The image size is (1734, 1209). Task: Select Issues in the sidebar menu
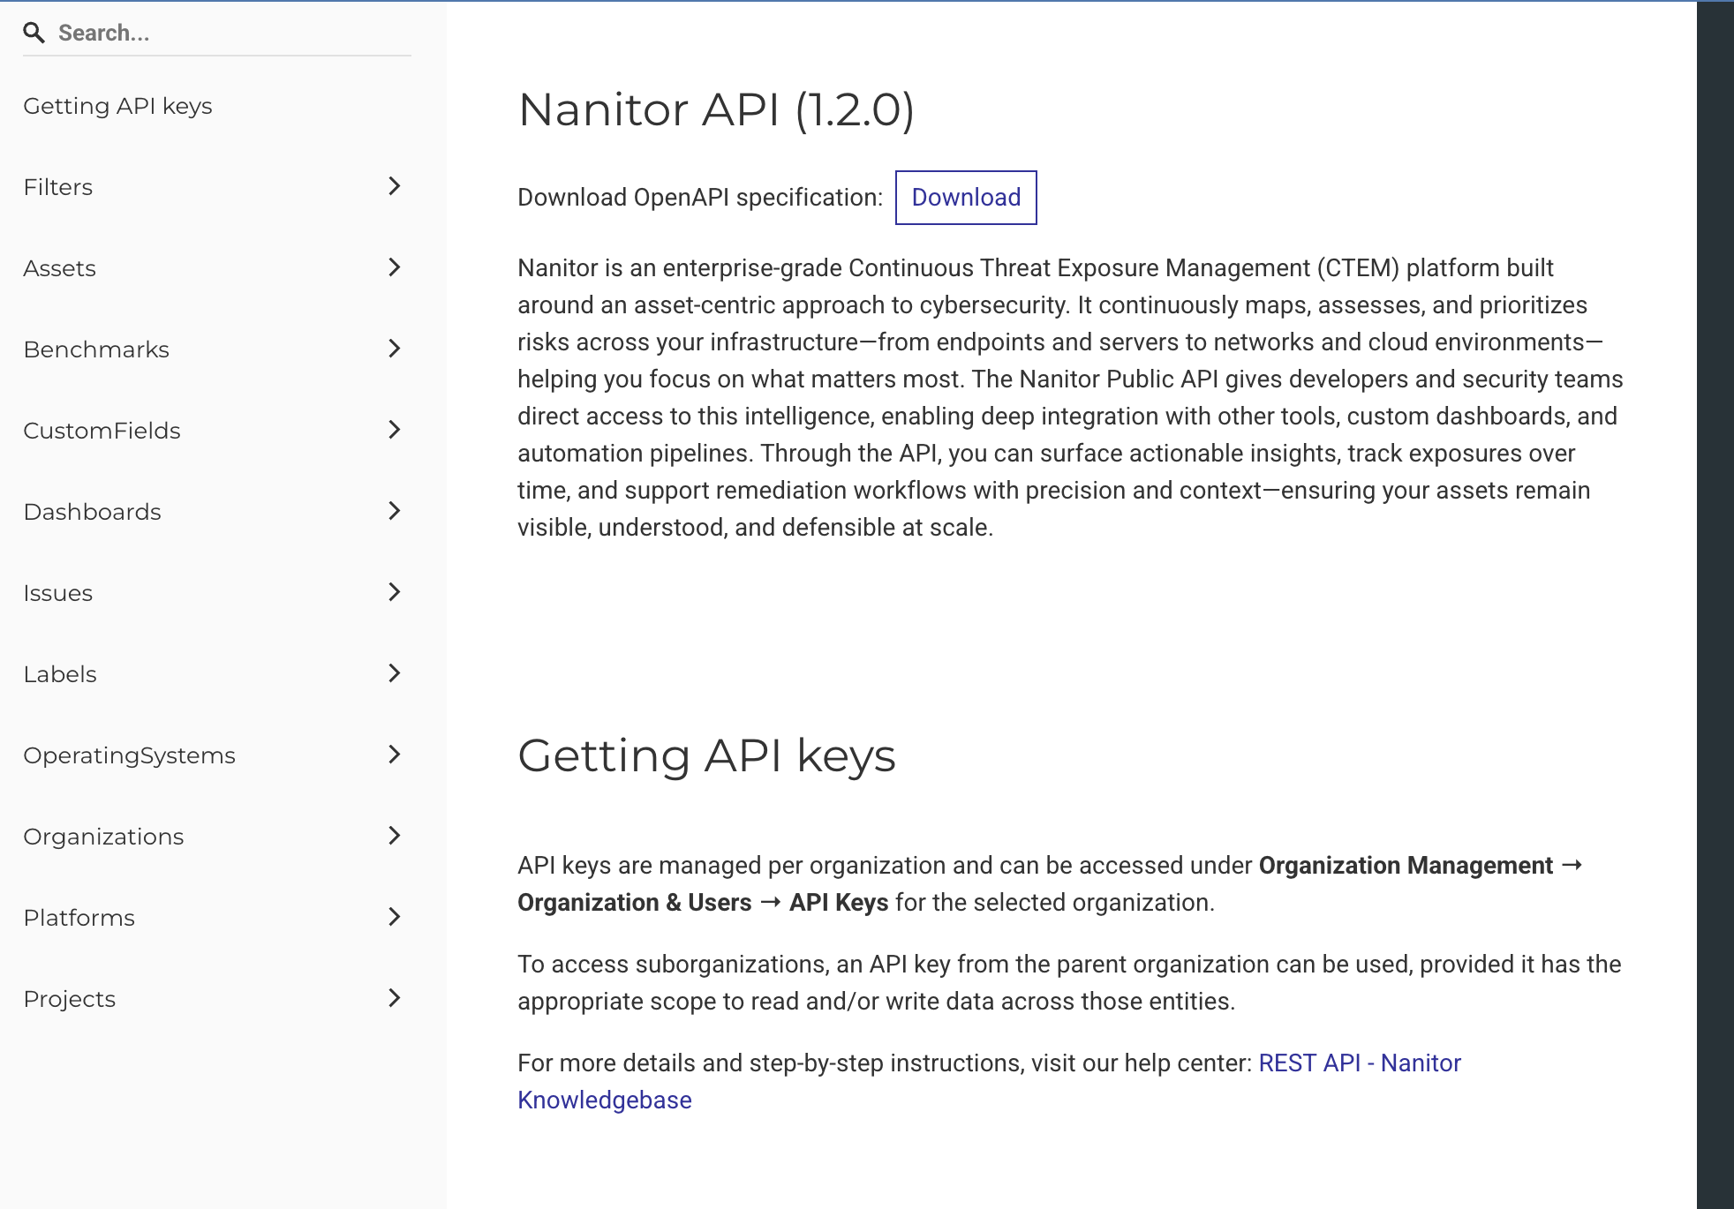pyautogui.click(x=58, y=593)
